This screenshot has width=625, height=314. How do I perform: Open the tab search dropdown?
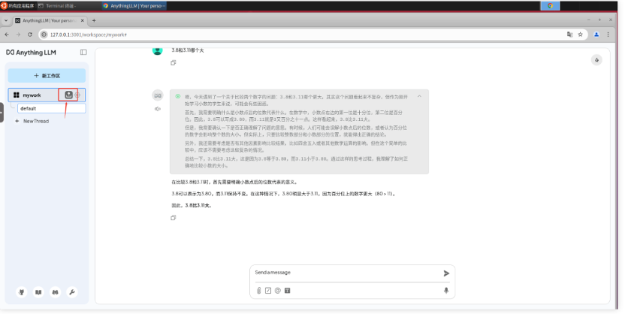(x=5, y=20)
